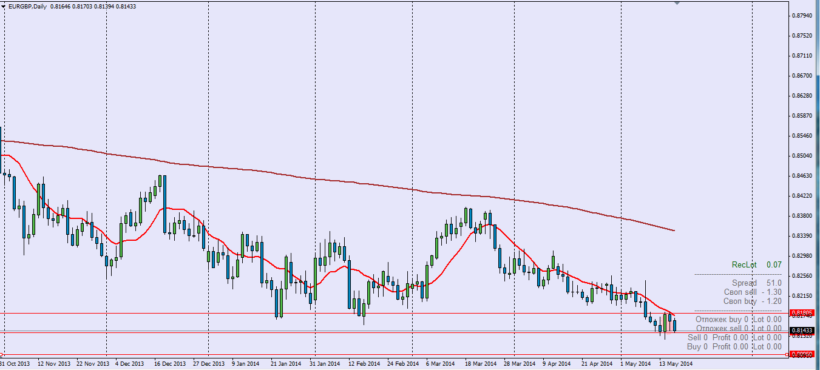Click the 21 Jan 2014 date label
The height and width of the screenshot is (370, 820).
pos(286,364)
